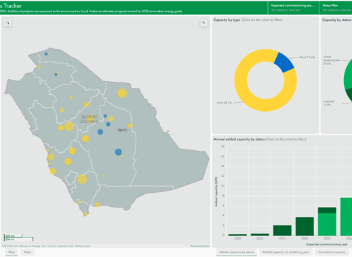This screenshot has height=257, width=352.
Task: Select the Cumulative capacity tab
Action: [332, 252]
